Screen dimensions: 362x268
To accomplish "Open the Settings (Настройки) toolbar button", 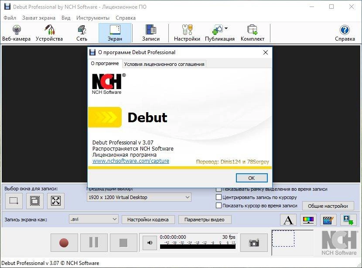I will click(x=187, y=33).
